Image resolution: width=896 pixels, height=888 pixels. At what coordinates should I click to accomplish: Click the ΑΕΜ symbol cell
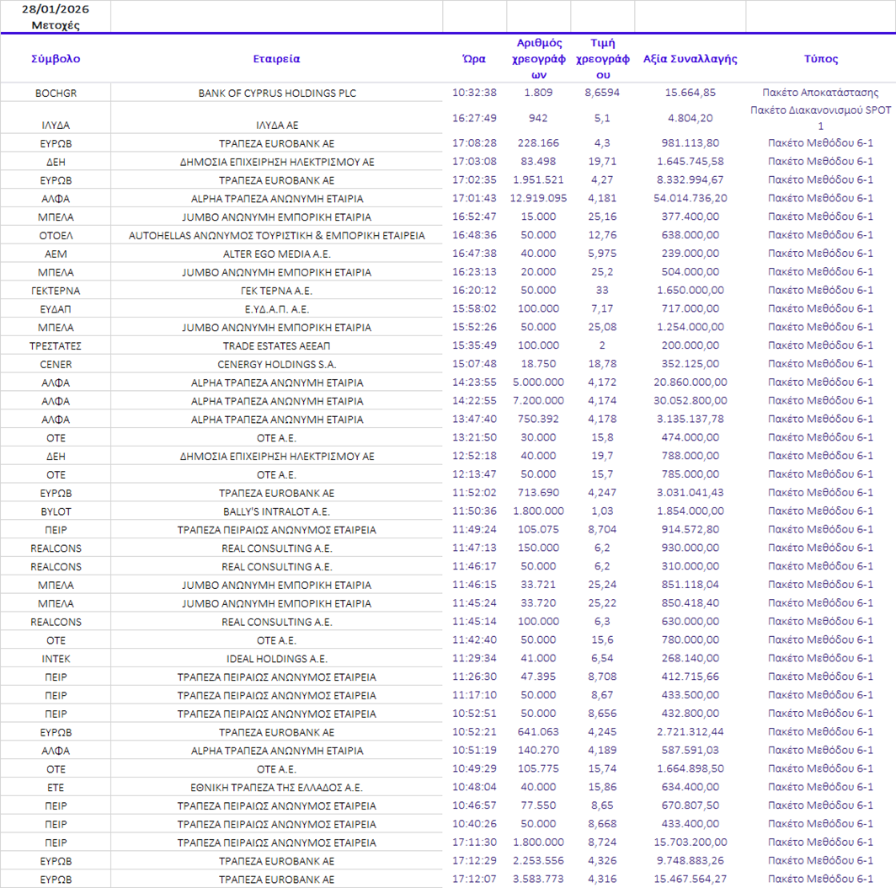[x=56, y=254]
